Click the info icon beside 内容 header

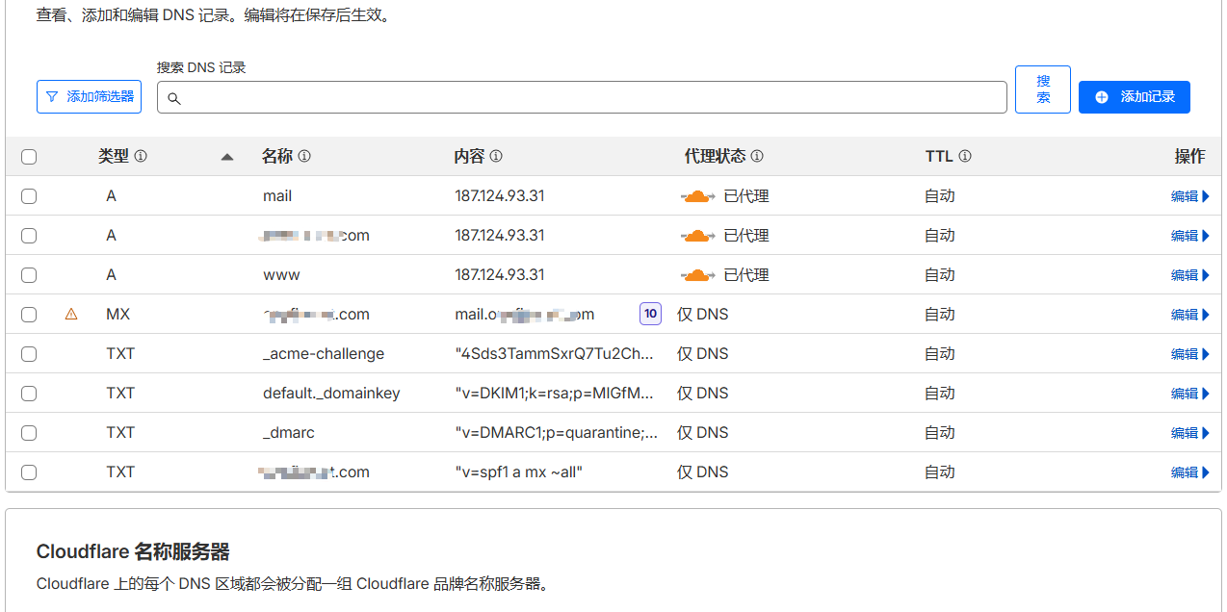(496, 156)
